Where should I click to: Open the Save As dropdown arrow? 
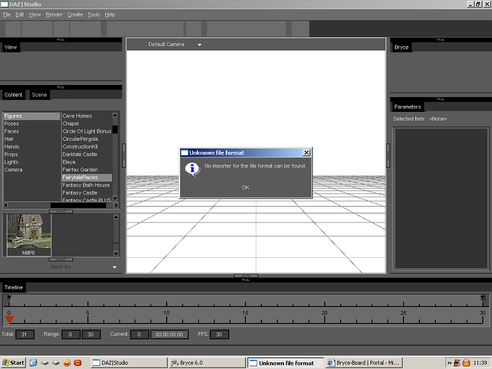tap(114, 268)
